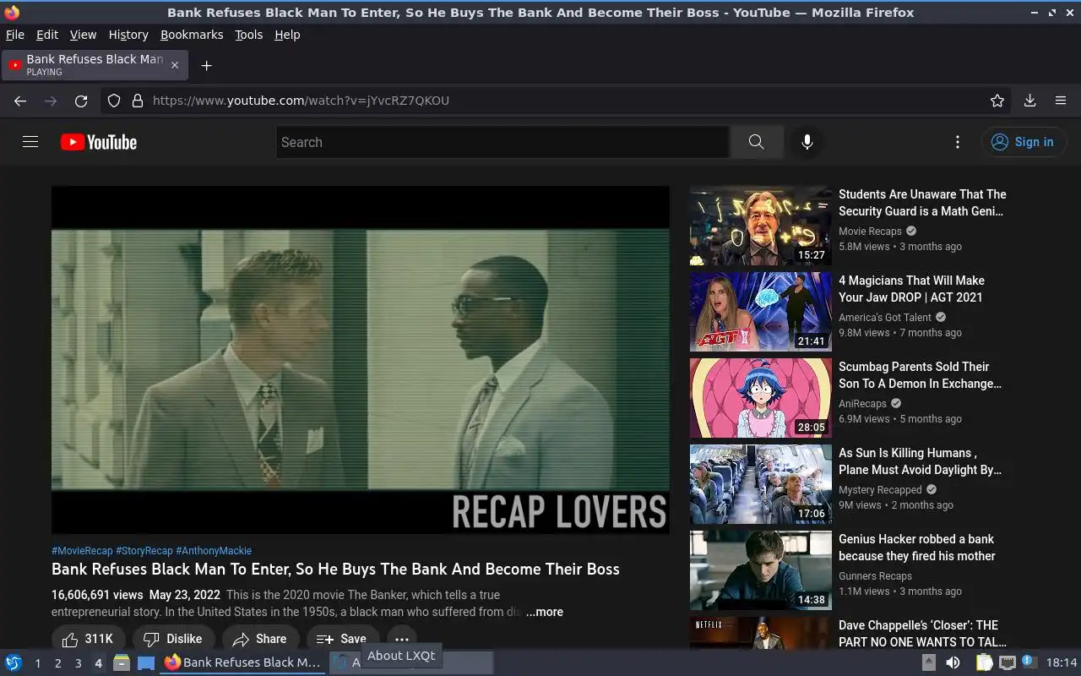Open file manager from taskbar

(122, 662)
